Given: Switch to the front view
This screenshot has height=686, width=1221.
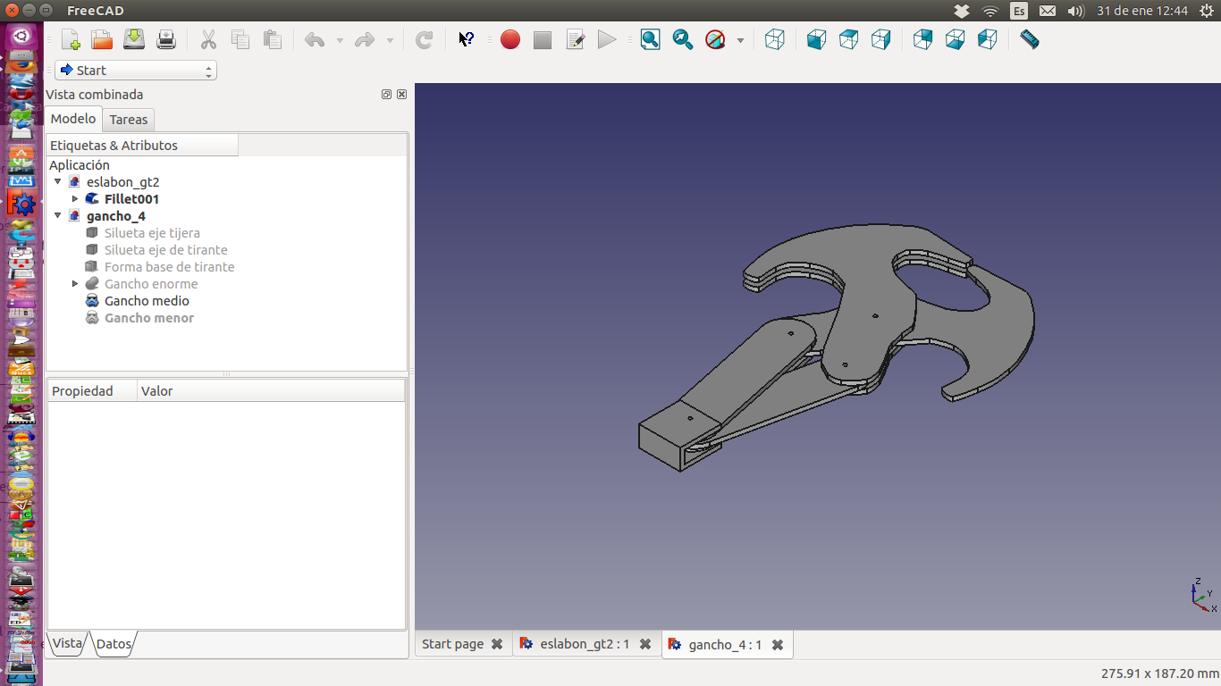Looking at the screenshot, I should click(816, 39).
